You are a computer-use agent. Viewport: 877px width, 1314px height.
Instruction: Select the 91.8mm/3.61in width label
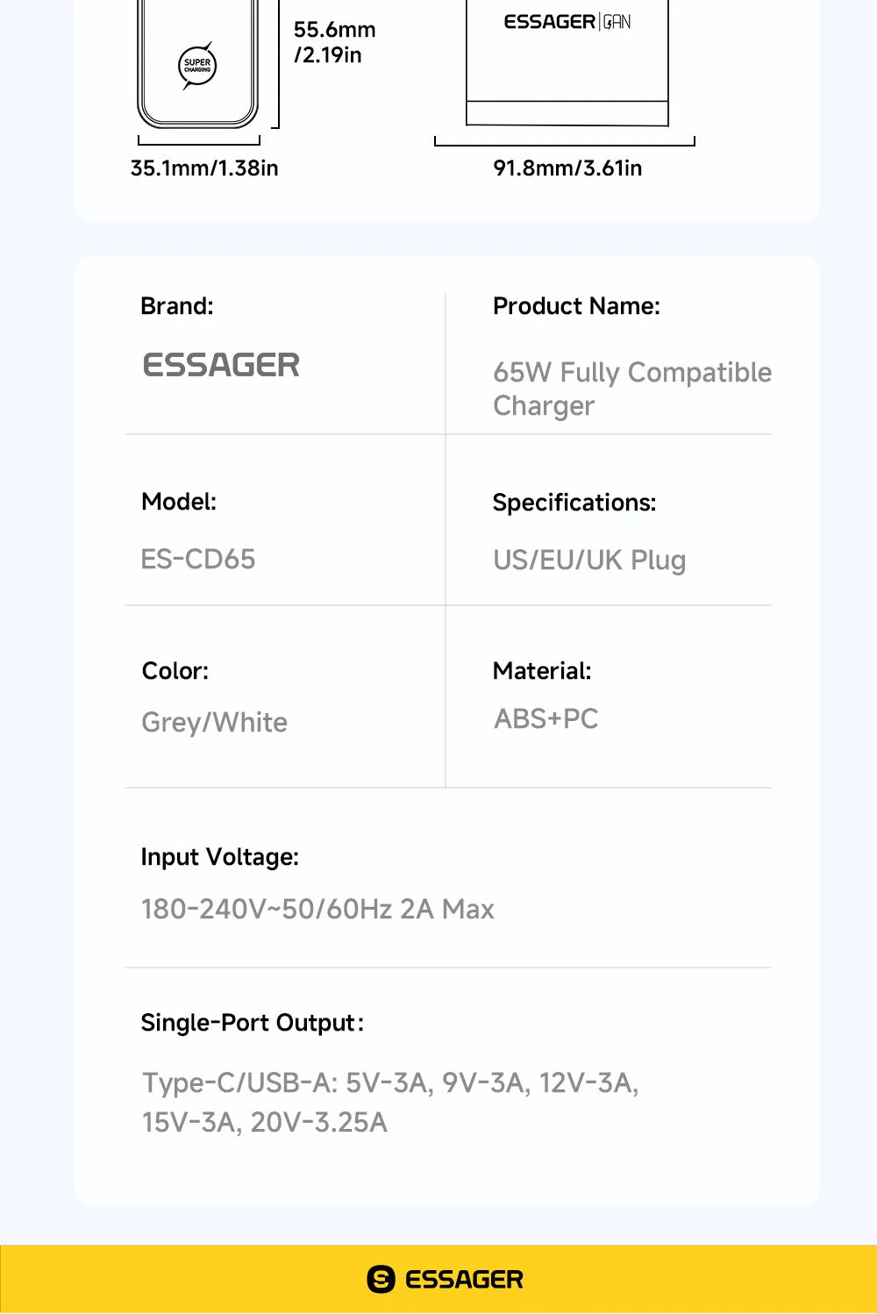tap(567, 168)
